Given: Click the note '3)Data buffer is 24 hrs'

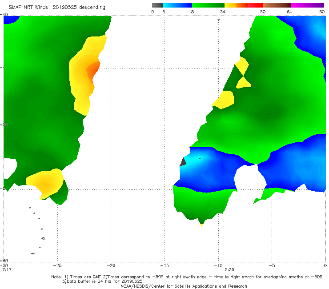Looking at the screenshot, I should 102,281.
